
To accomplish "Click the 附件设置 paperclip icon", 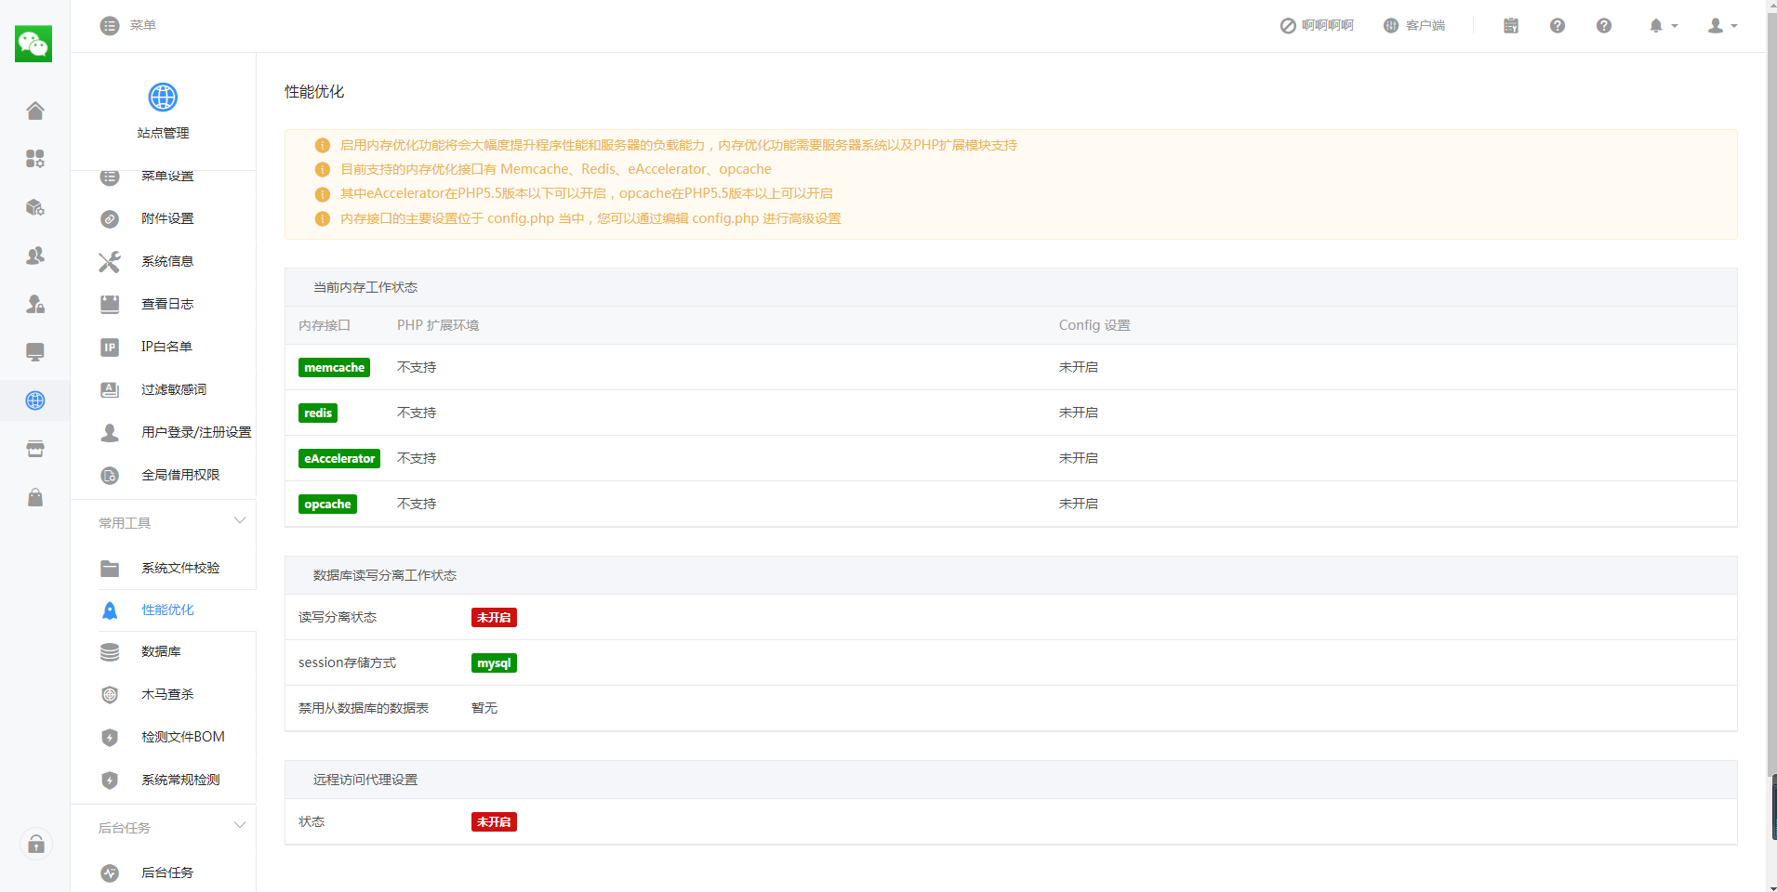I will pyautogui.click(x=110, y=219).
